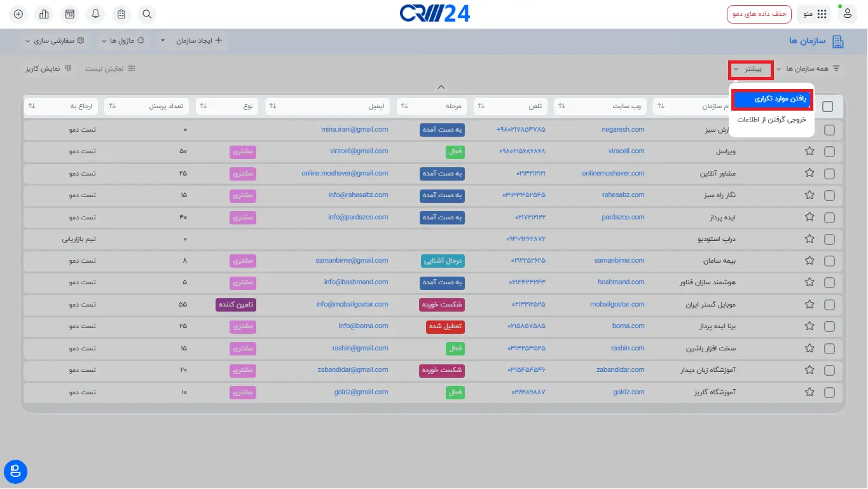
Task: Open the clipboard tasks icon
Action: [x=121, y=14]
